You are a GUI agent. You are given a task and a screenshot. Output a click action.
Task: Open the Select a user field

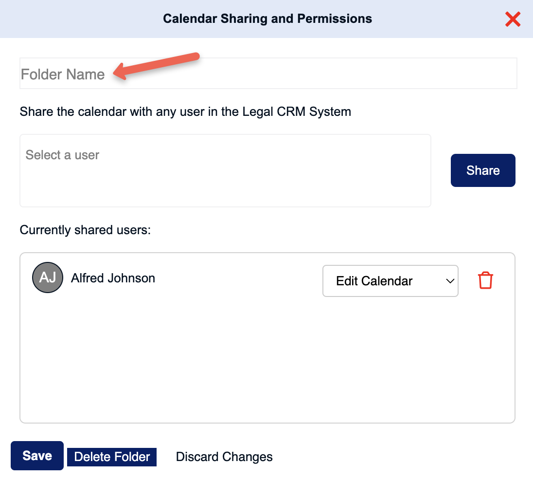coord(225,170)
